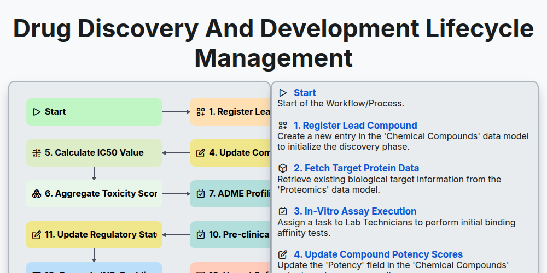Click the calendar-check icon on ADME Profiling node
Image resolution: width=547 pixels, height=273 pixels.
point(201,194)
